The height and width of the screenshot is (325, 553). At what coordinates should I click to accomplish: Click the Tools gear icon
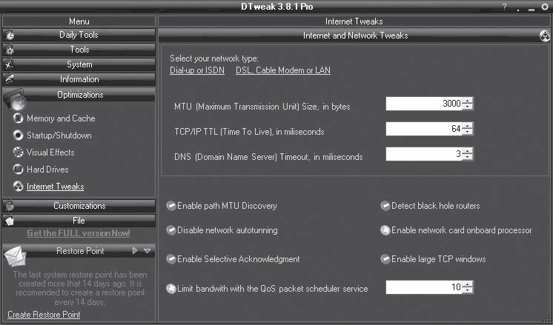[x=10, y=50]
